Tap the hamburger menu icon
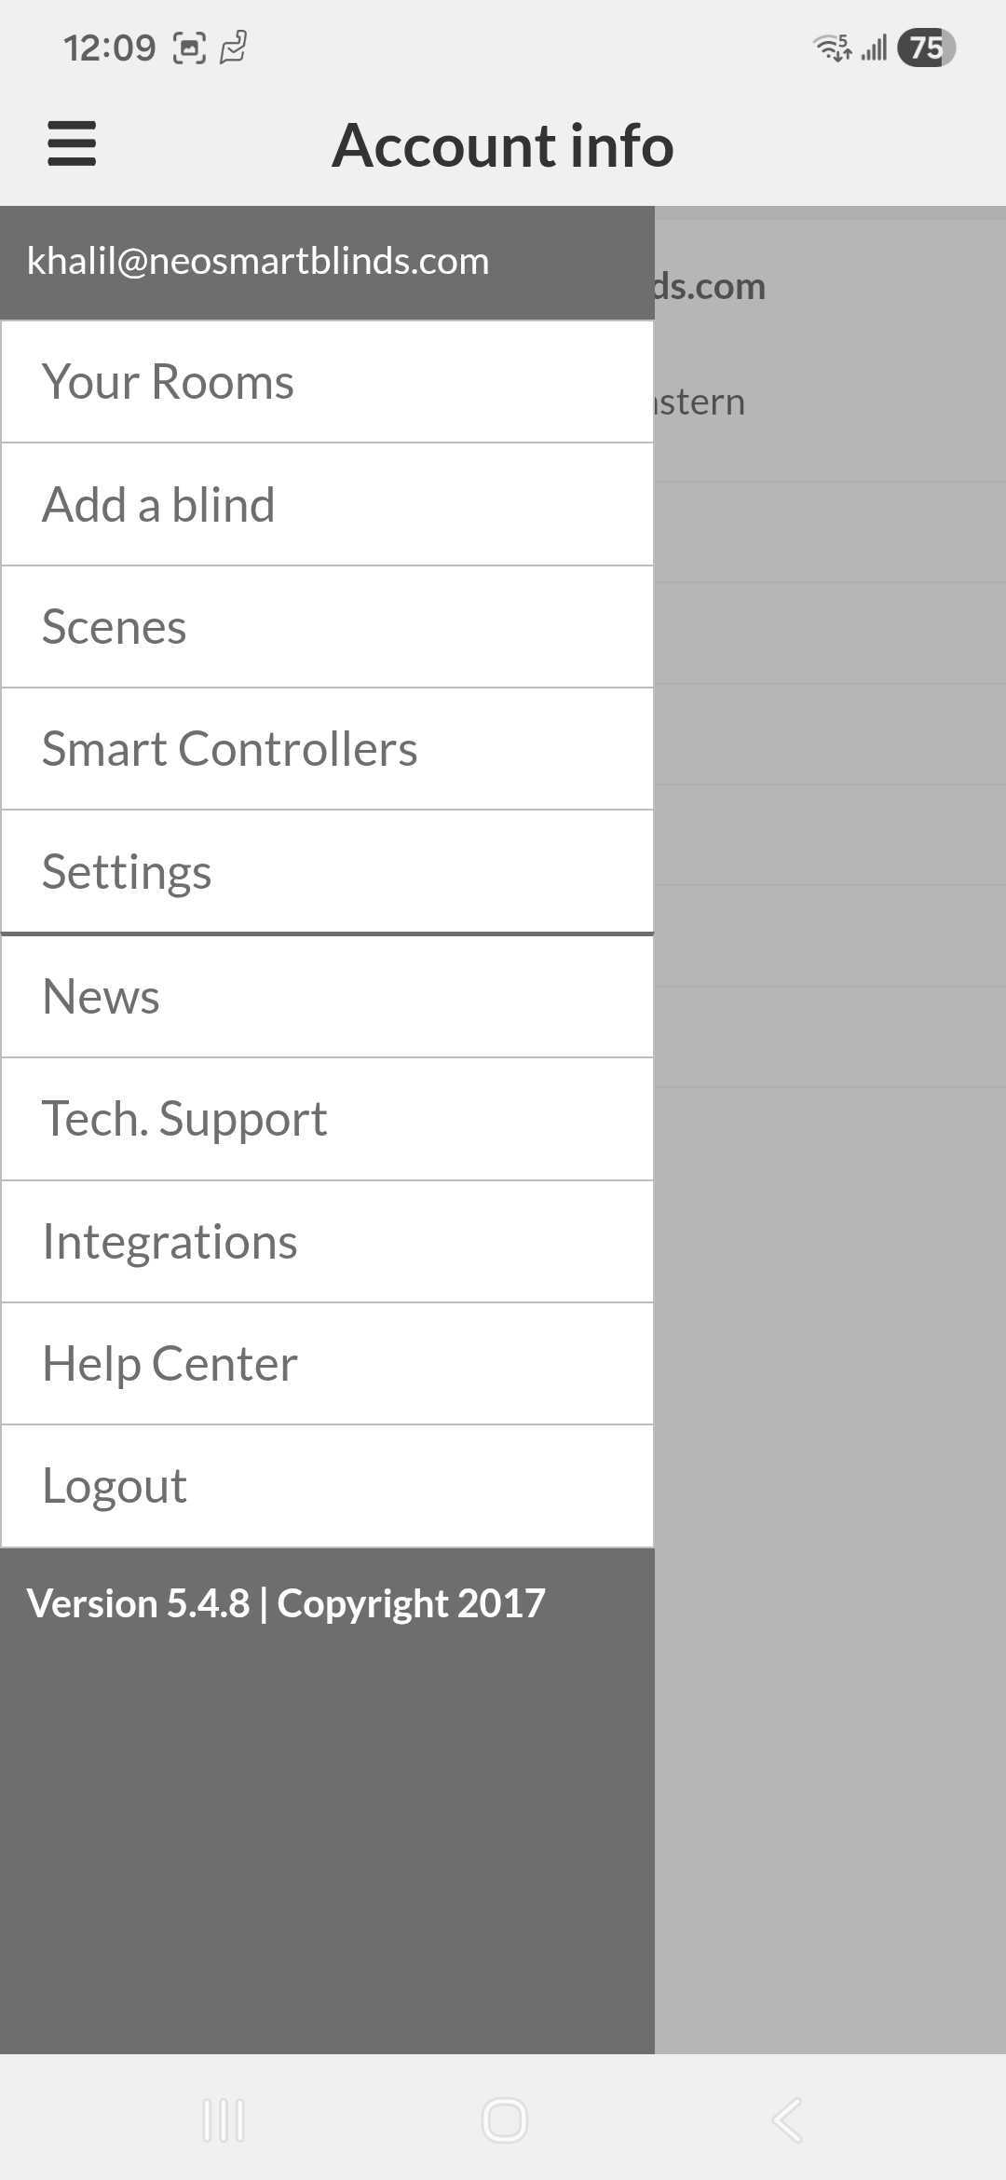The image size is (1006, 2180). [72, 143]
